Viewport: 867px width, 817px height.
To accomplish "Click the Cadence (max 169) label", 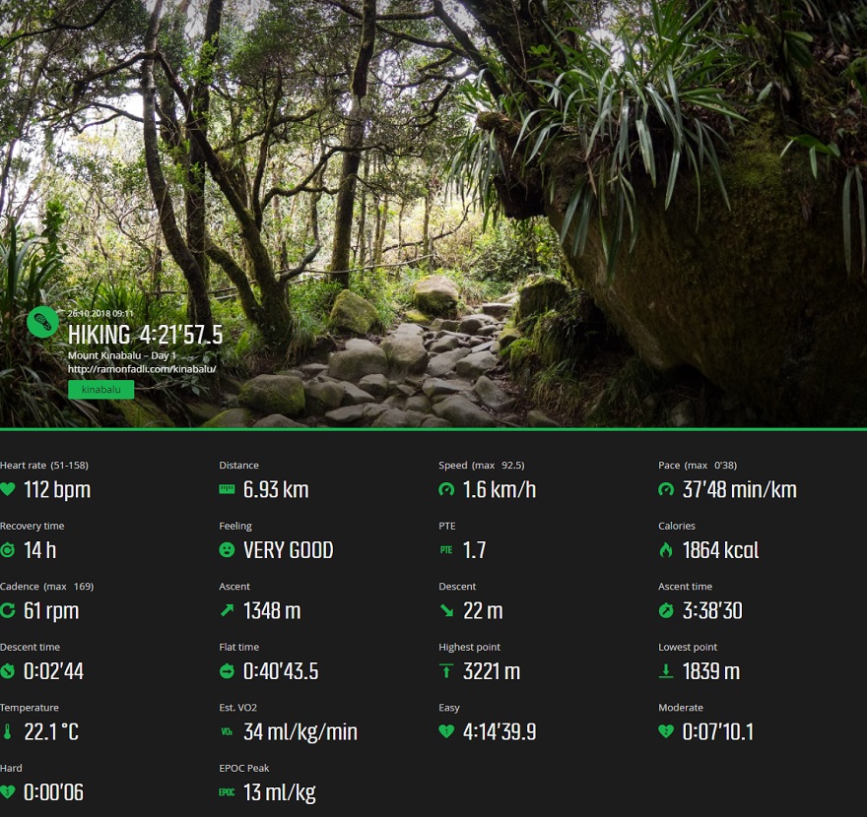I will [x=47, y=586].
